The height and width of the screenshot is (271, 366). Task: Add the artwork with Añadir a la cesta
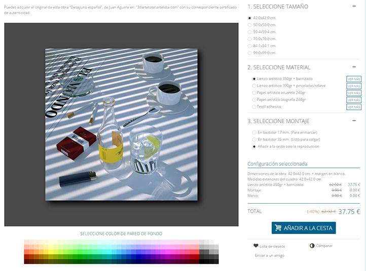coord(304,228)
